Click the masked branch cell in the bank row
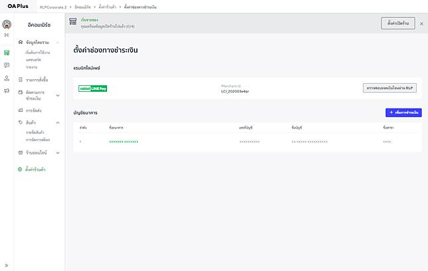428x271 pixels. click(x=387, y=142)
